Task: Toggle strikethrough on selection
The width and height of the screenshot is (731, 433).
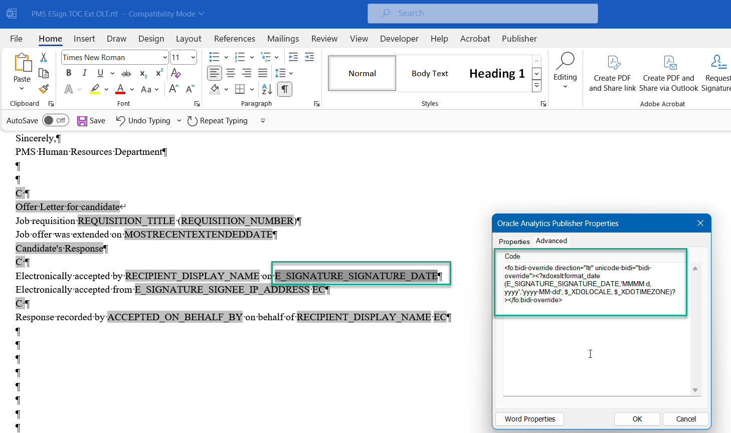Action: [x=127, y=74]
